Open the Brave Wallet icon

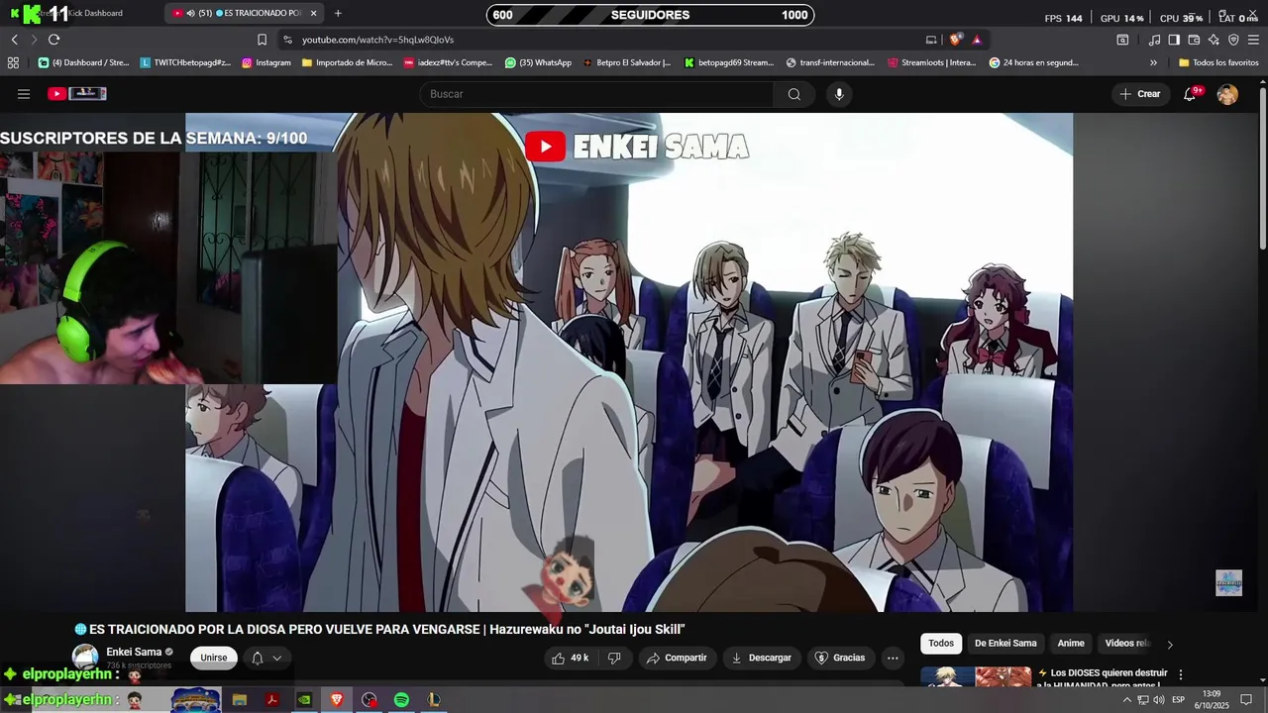(1194, 40)
